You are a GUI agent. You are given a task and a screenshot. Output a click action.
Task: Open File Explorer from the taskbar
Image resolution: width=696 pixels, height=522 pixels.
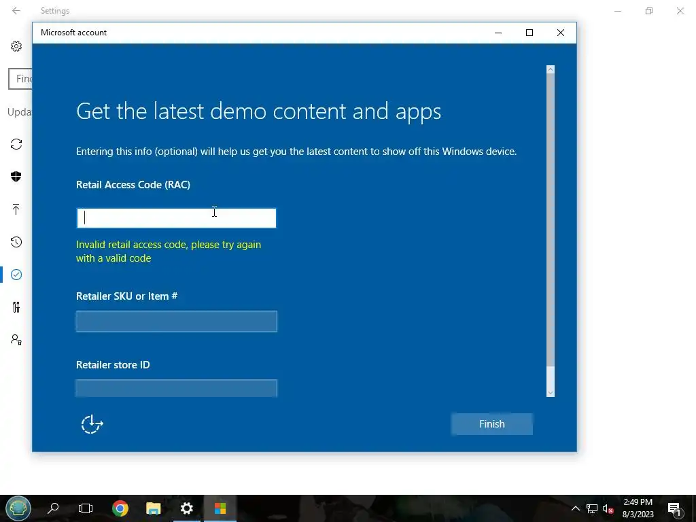153,508
